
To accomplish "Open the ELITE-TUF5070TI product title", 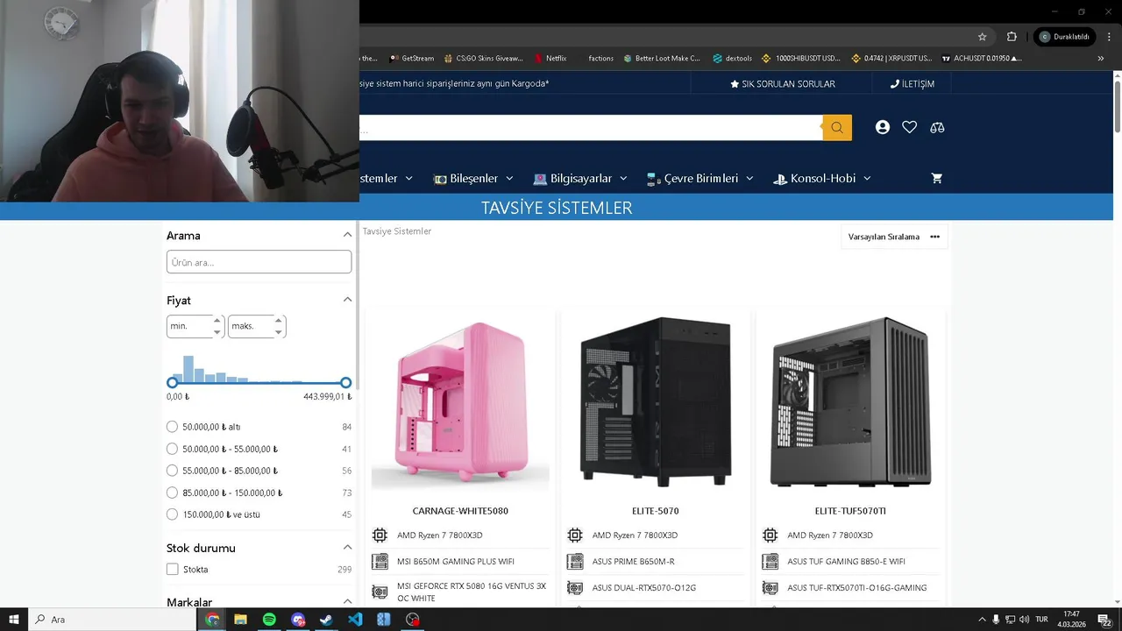I will click(x=850, y=511).
